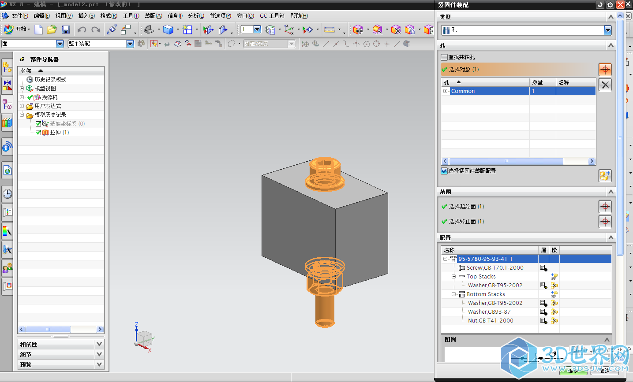Image resolution: width=633 pixels, height=382 pixels.
Task: Open the selection filter 面 dropdown
Action: (60, 44)
